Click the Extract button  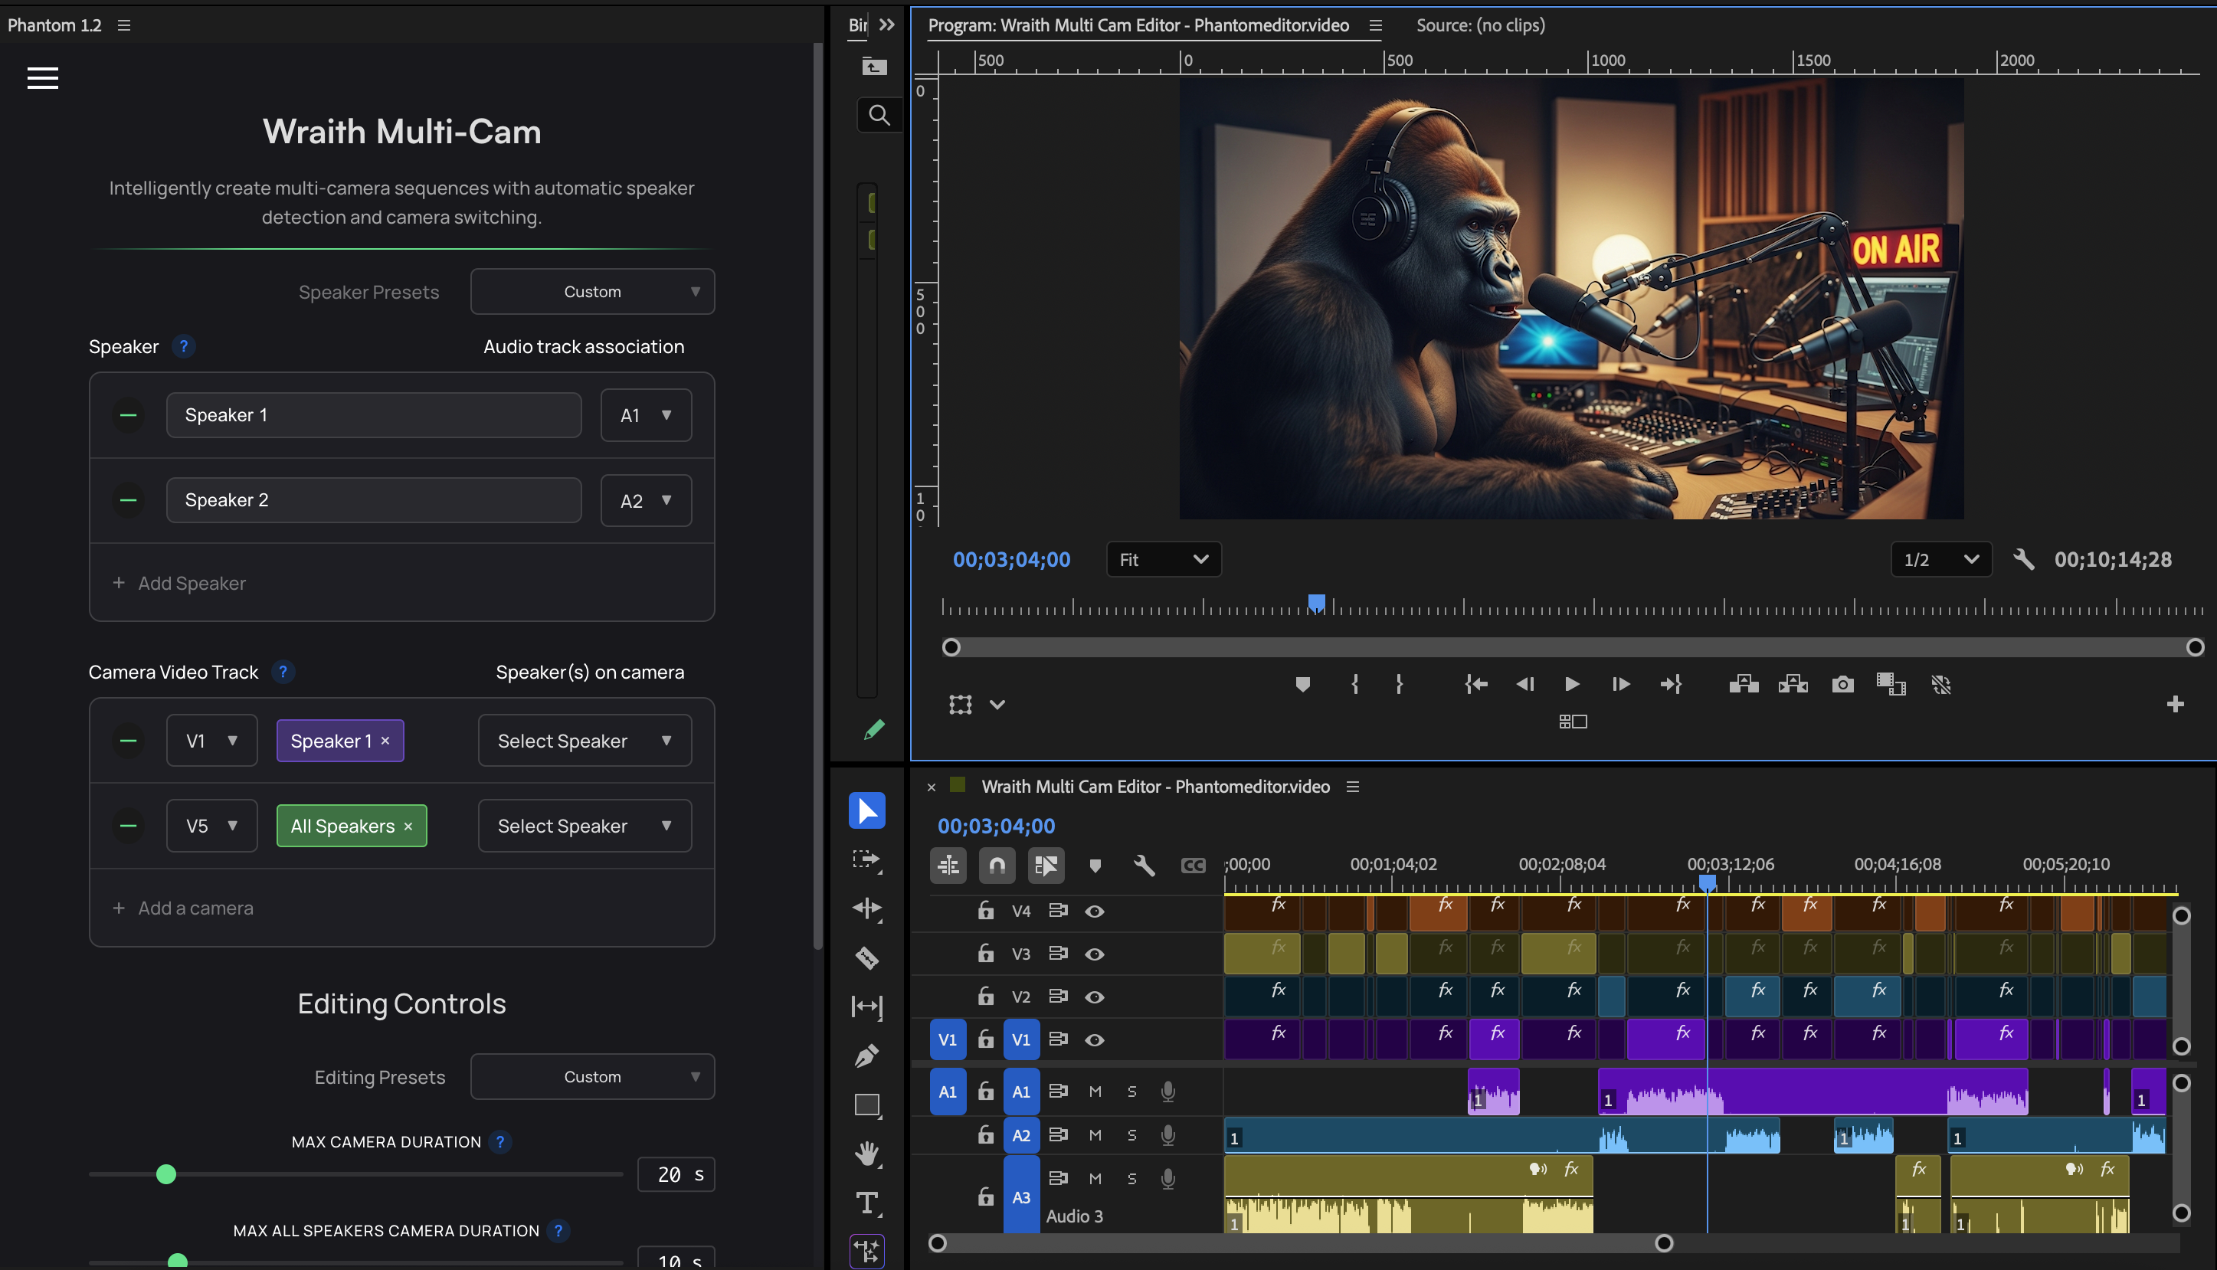(1793, 685)
